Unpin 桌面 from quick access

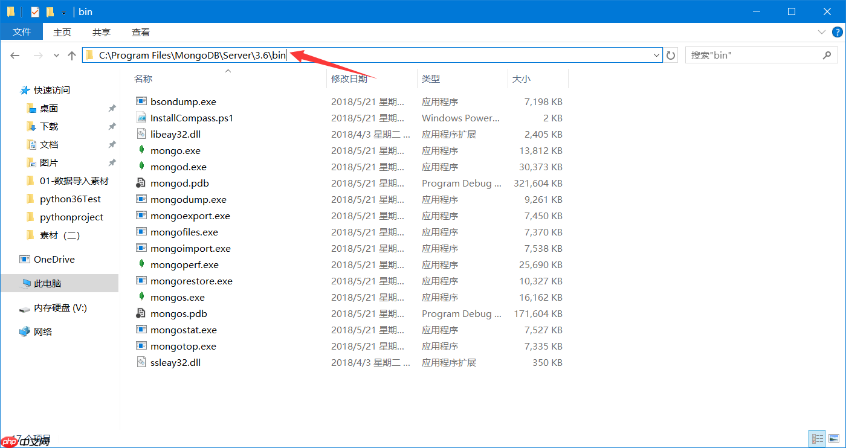(111, 108)
